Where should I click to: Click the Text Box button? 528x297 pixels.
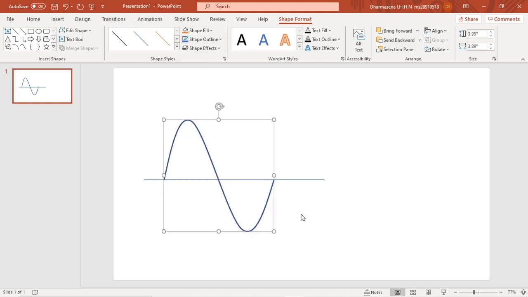pyautogui.click(x=71, y=39)
